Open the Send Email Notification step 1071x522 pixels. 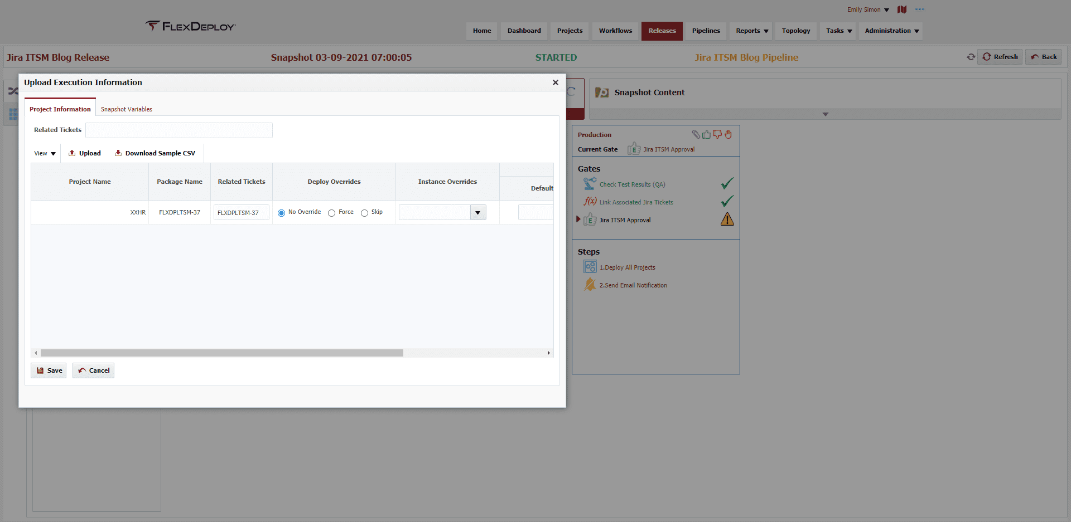point(633,285)
